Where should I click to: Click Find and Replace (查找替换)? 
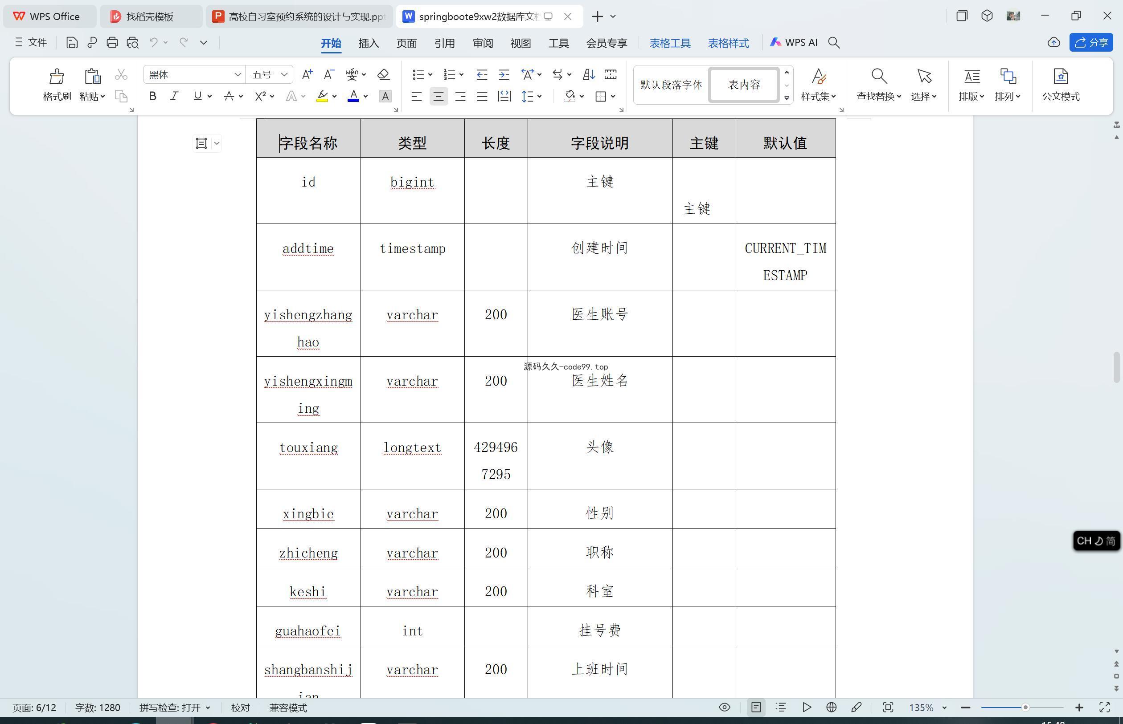coord(878,85)
